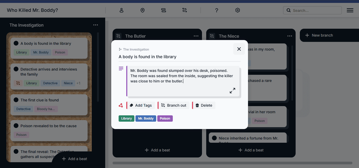Select the purple Poison tag in dialog
This screenshot has width=359, height=168.
(165, 118)
